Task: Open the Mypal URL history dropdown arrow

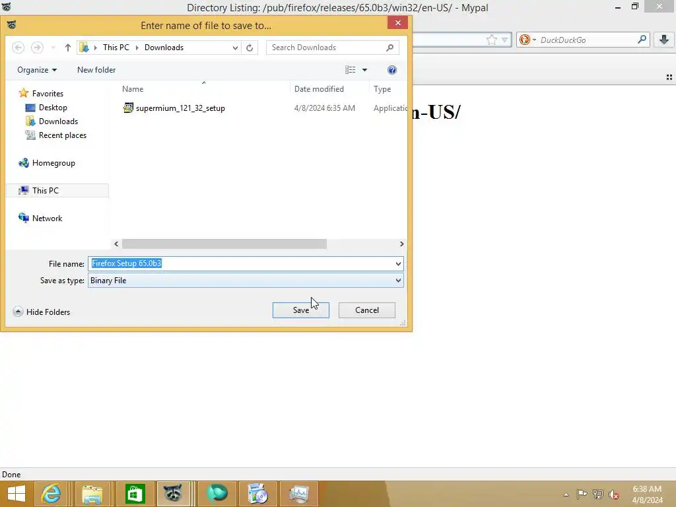Action: 505,40
